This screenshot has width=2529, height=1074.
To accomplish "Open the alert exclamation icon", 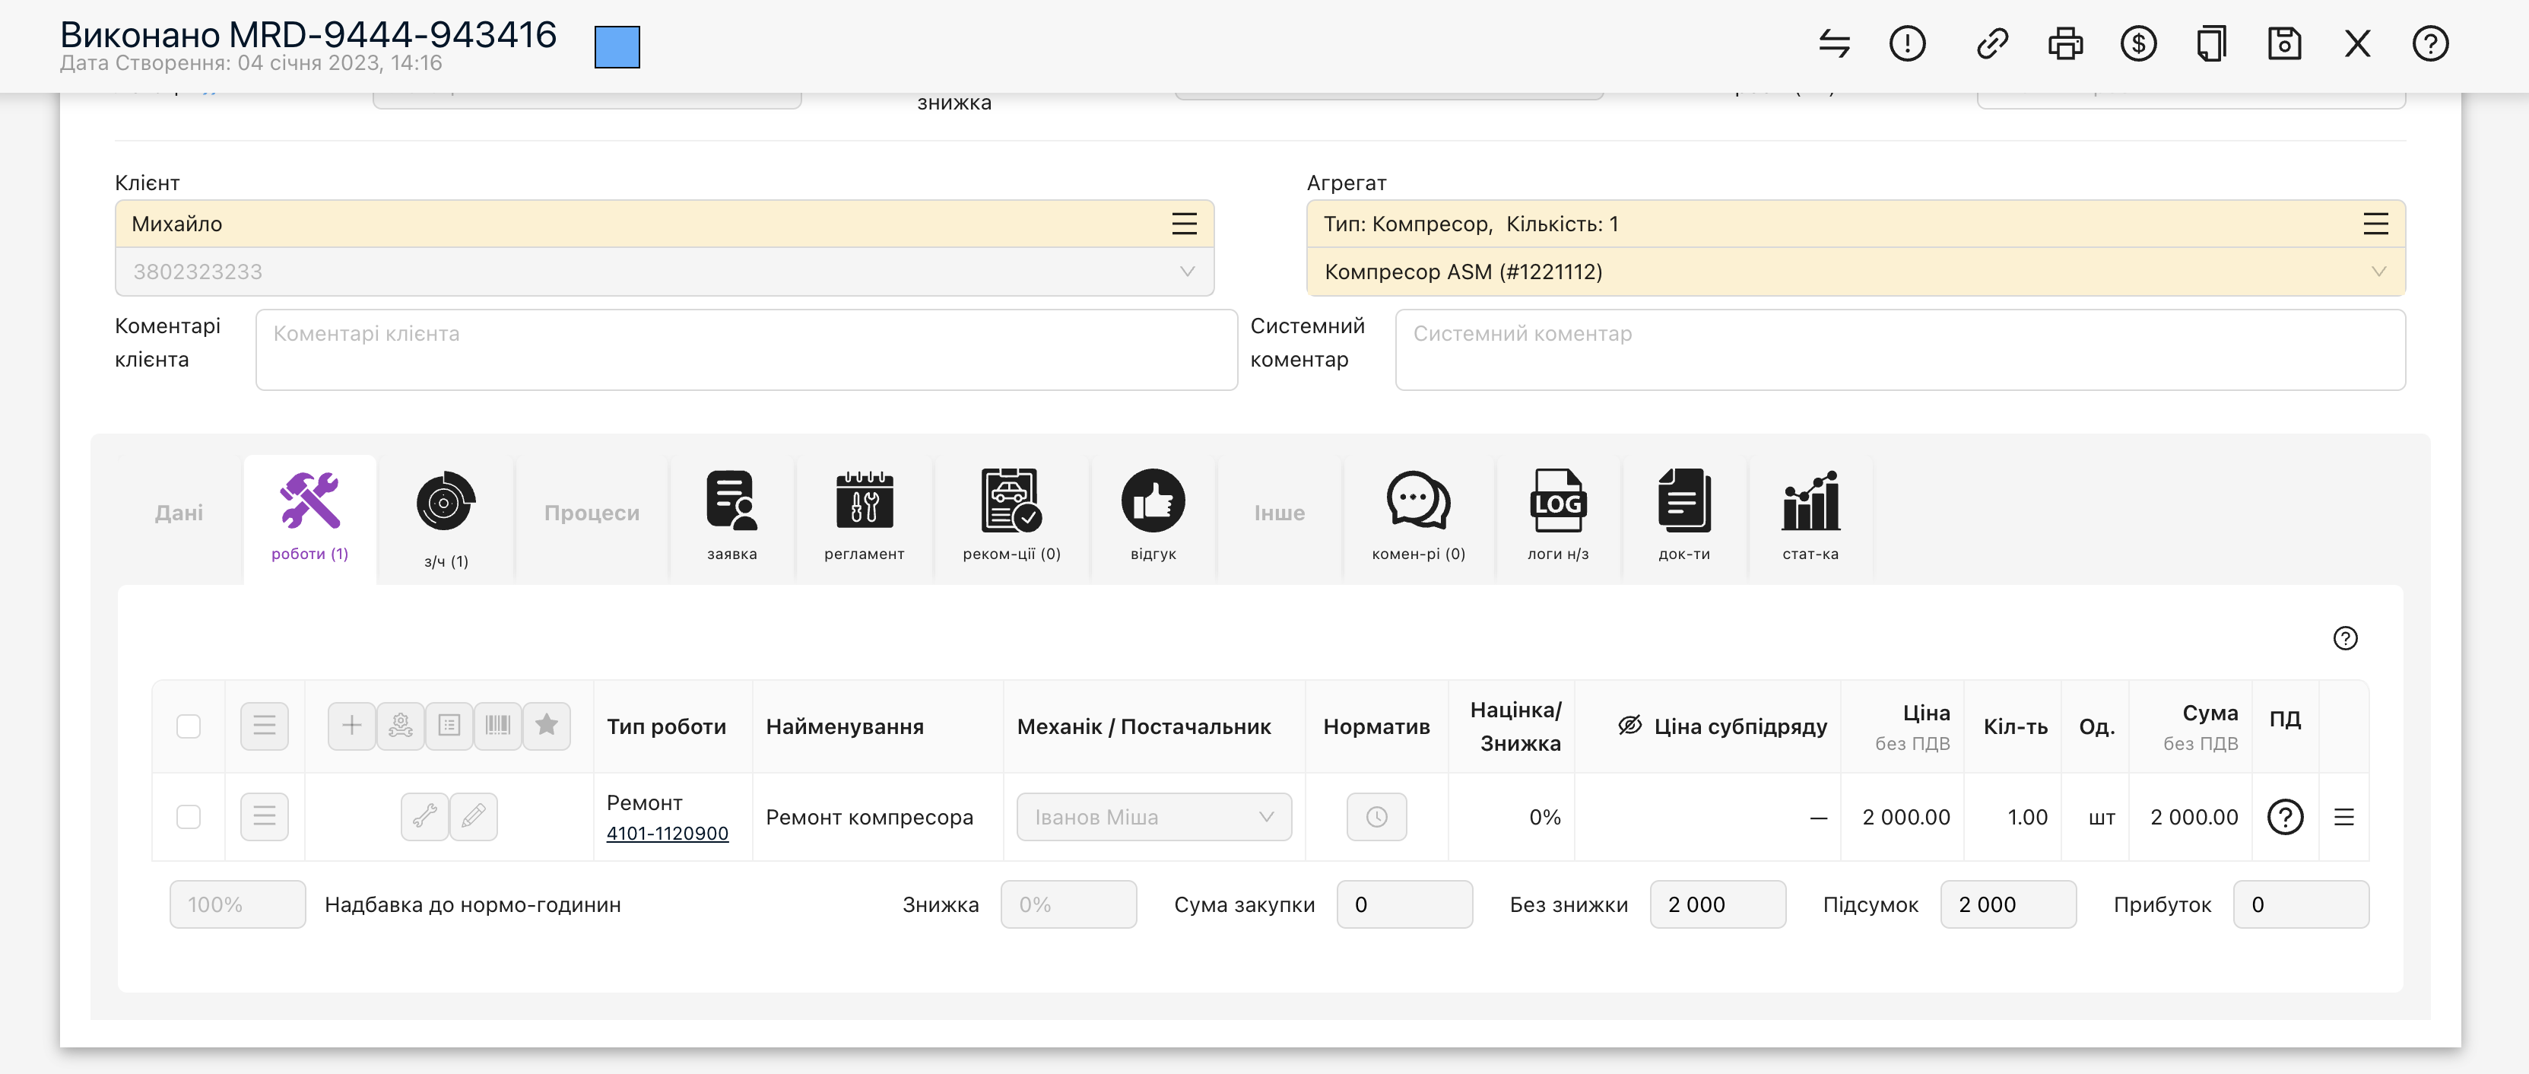I will 1906,43.
